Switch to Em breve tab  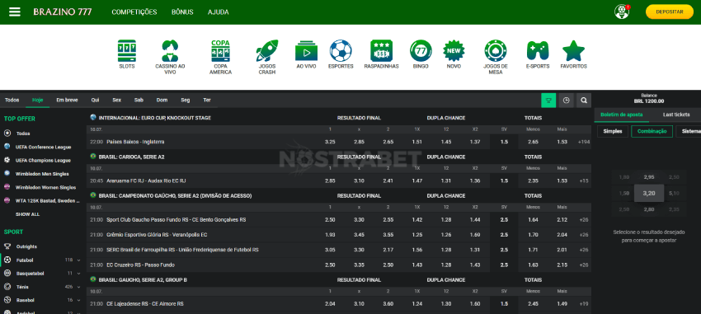point(67,100)
